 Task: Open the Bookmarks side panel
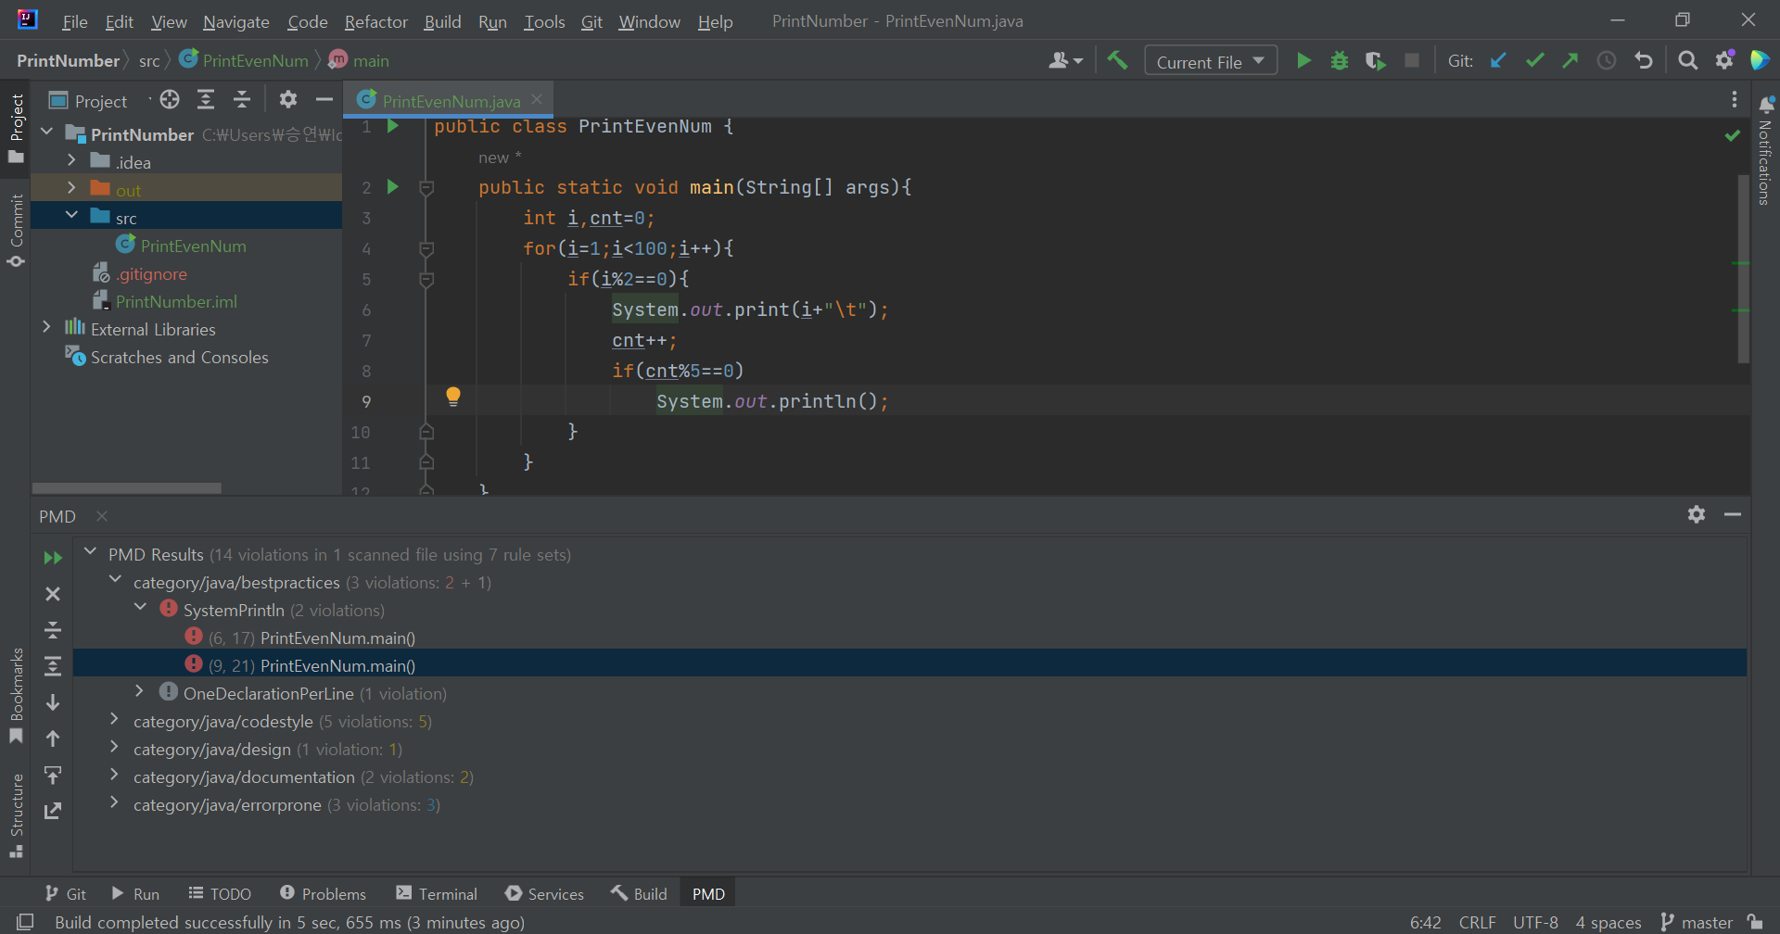(16, 695)
